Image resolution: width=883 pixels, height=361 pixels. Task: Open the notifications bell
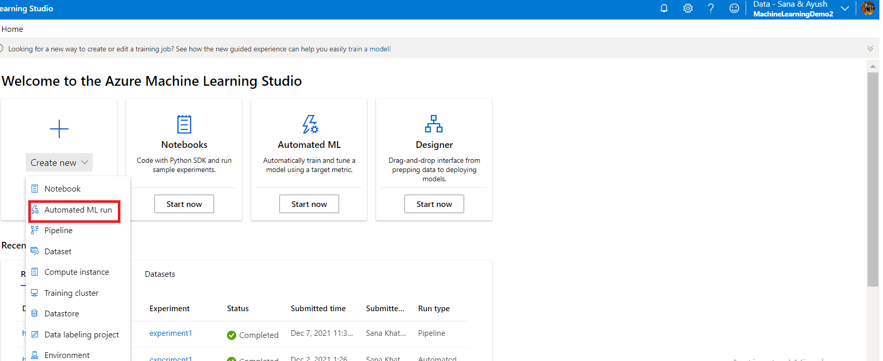(664, 8)
